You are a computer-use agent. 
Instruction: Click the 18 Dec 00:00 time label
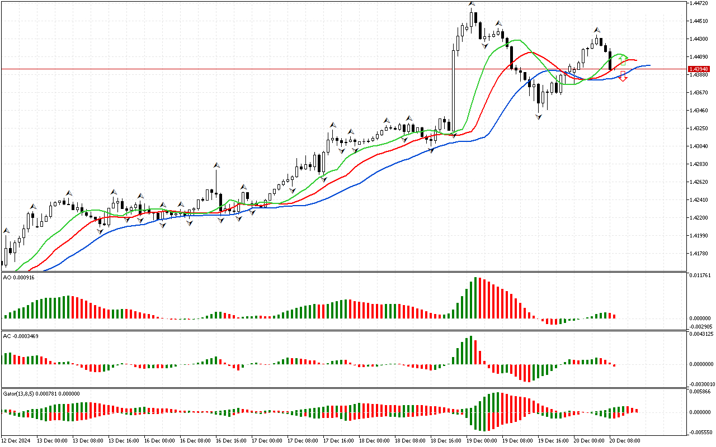point(374,440)
